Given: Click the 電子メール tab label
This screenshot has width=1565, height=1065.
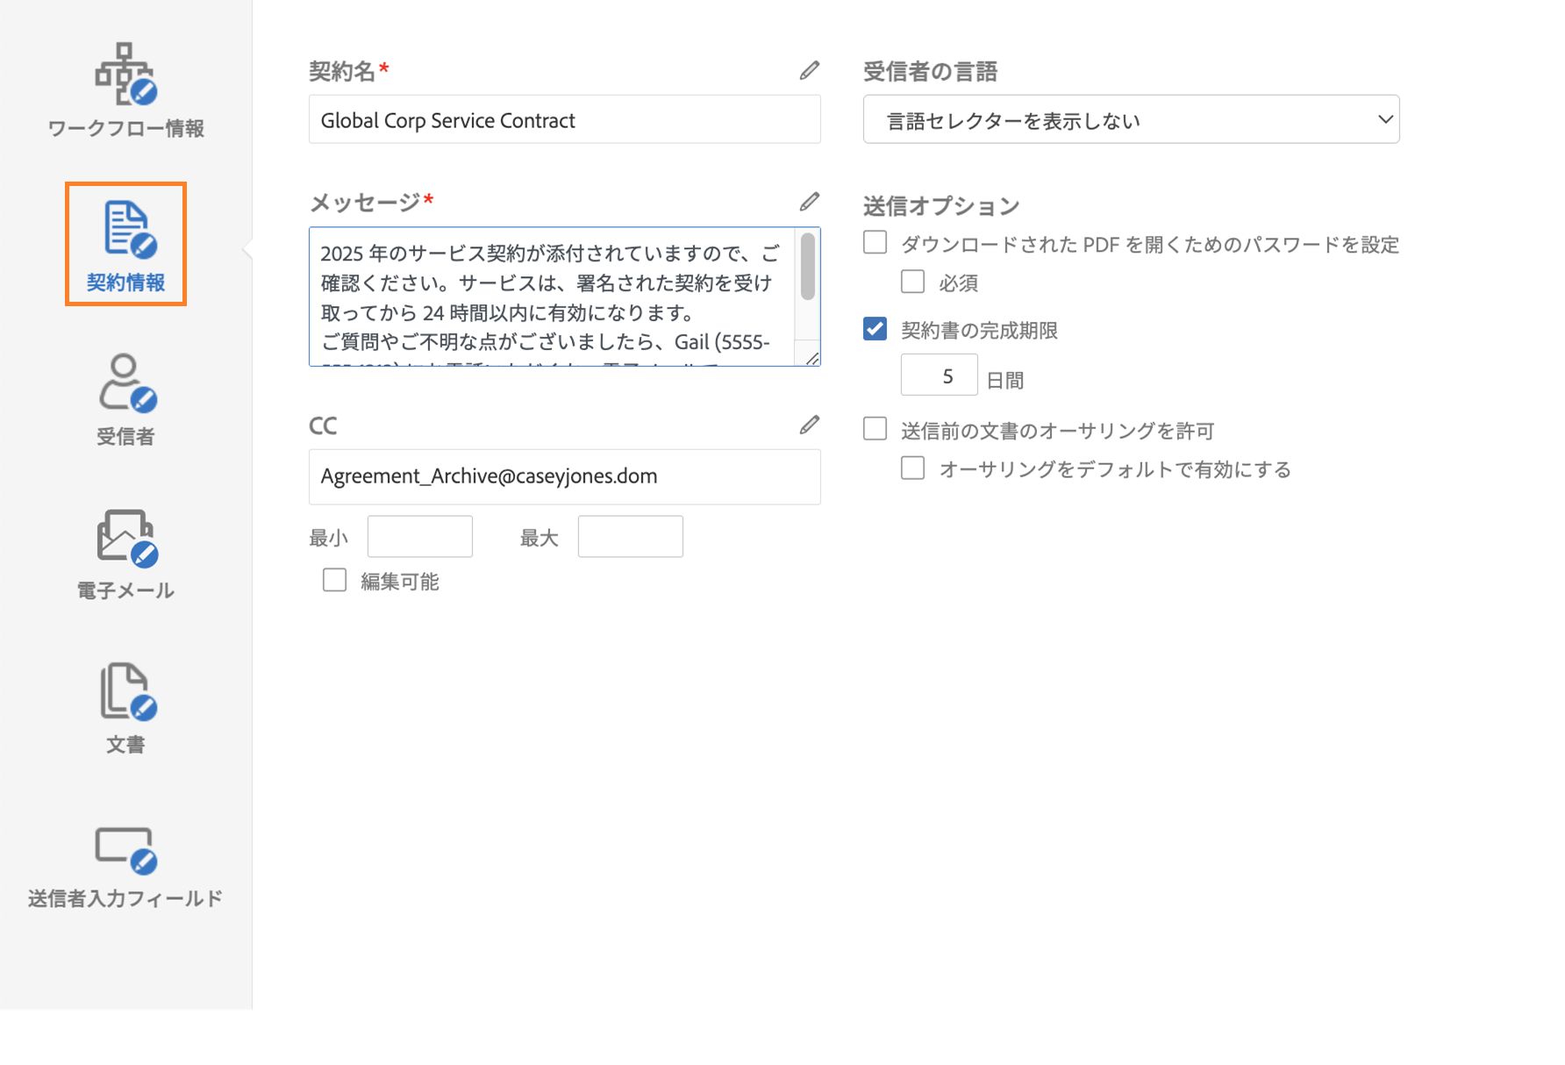Looking at the screenshot, I should point(125,590).
